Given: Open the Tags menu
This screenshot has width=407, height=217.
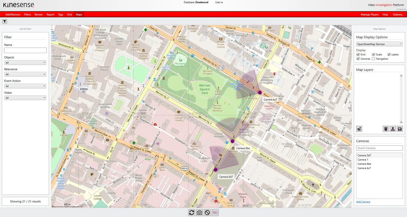Looking at the screenshot, I should coord(60,15).
